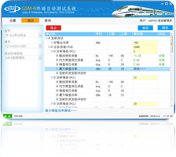Toggle the 最大峰值功率 checkbox in the highlighted row

(57, 69)
